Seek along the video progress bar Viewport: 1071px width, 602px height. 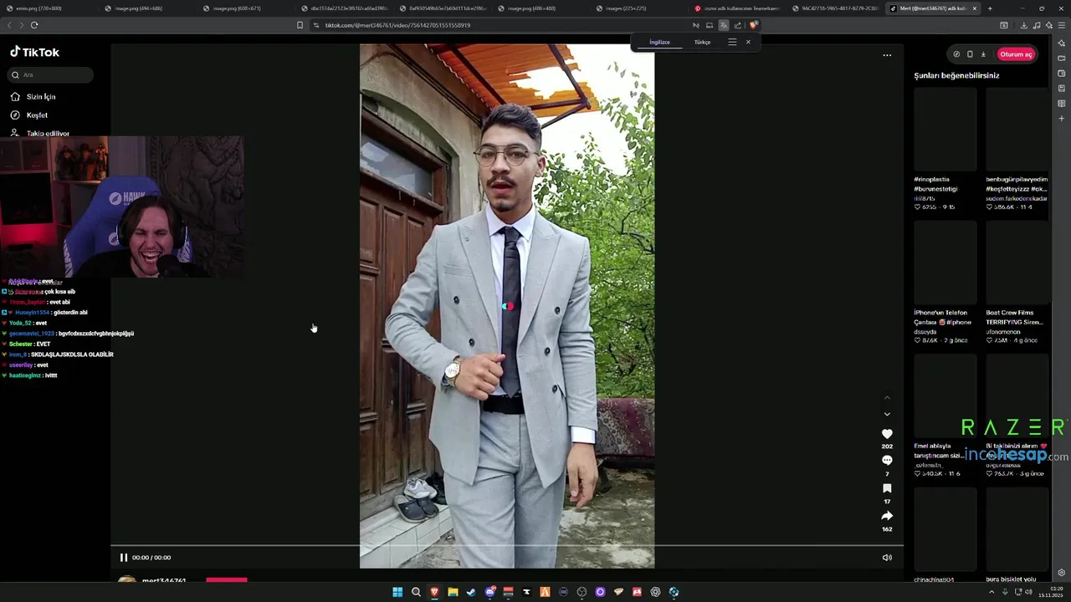(x=507, y=545)
